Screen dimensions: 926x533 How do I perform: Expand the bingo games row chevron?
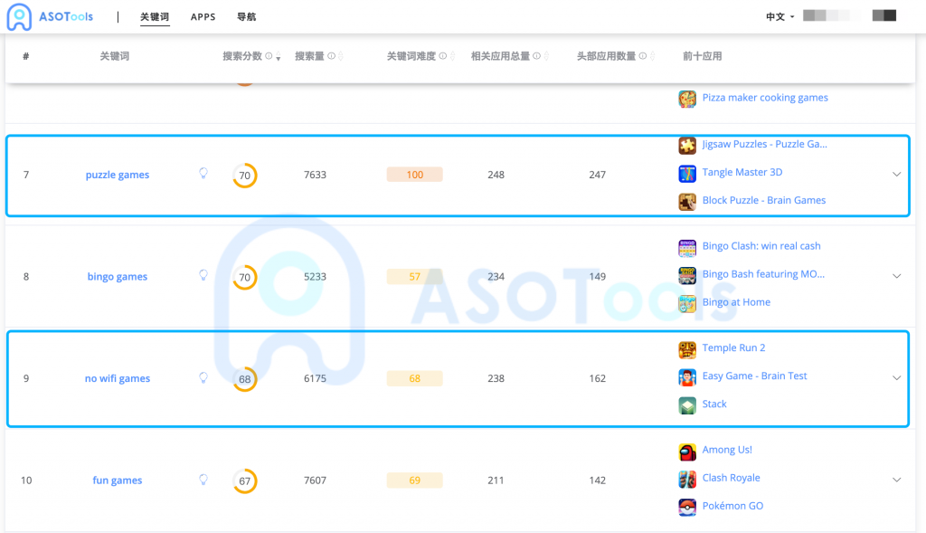(x=896, y=276)
